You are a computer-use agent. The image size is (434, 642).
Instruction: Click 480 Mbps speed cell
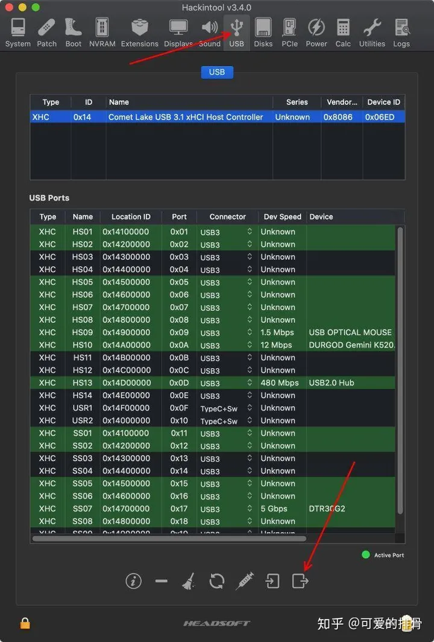[x=280, y=383]
